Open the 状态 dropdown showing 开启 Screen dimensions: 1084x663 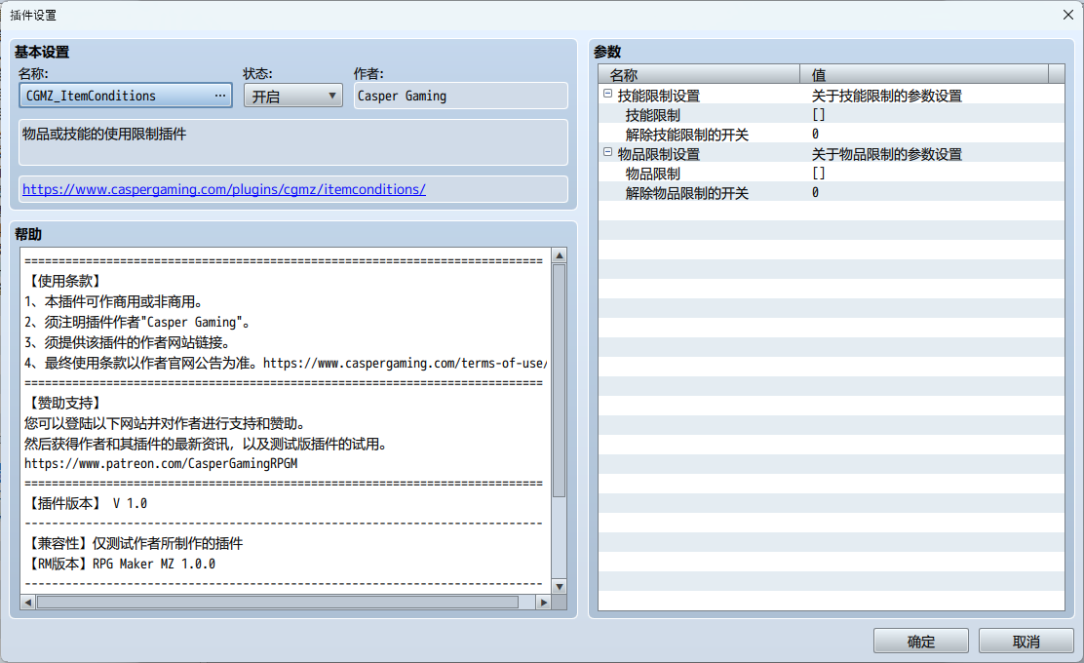point(293,97)
